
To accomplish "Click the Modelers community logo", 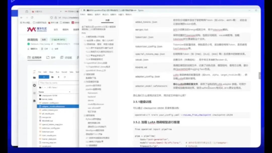I will [x=37, y=29].
